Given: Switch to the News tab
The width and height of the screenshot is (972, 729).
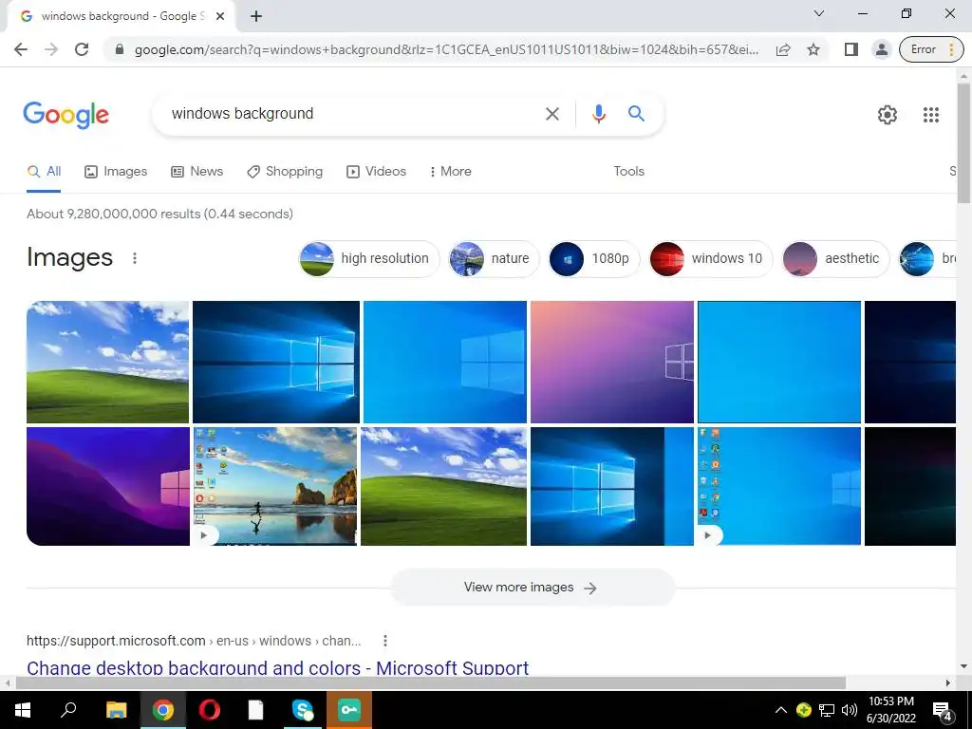Looking at the screenshot, I should coord(197,172).
